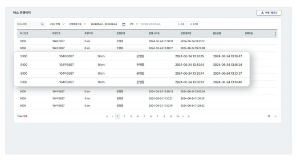
Task: Select page 2 in pagination
Action: point(124,116)
